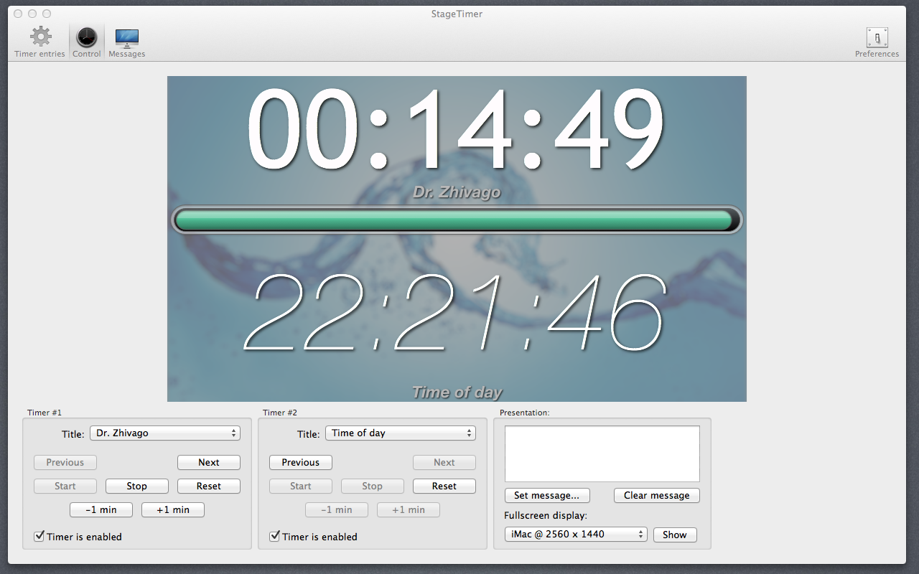Click the StageTimer window title
This screenshot has width=919, height=574.
tap(457, 14)
